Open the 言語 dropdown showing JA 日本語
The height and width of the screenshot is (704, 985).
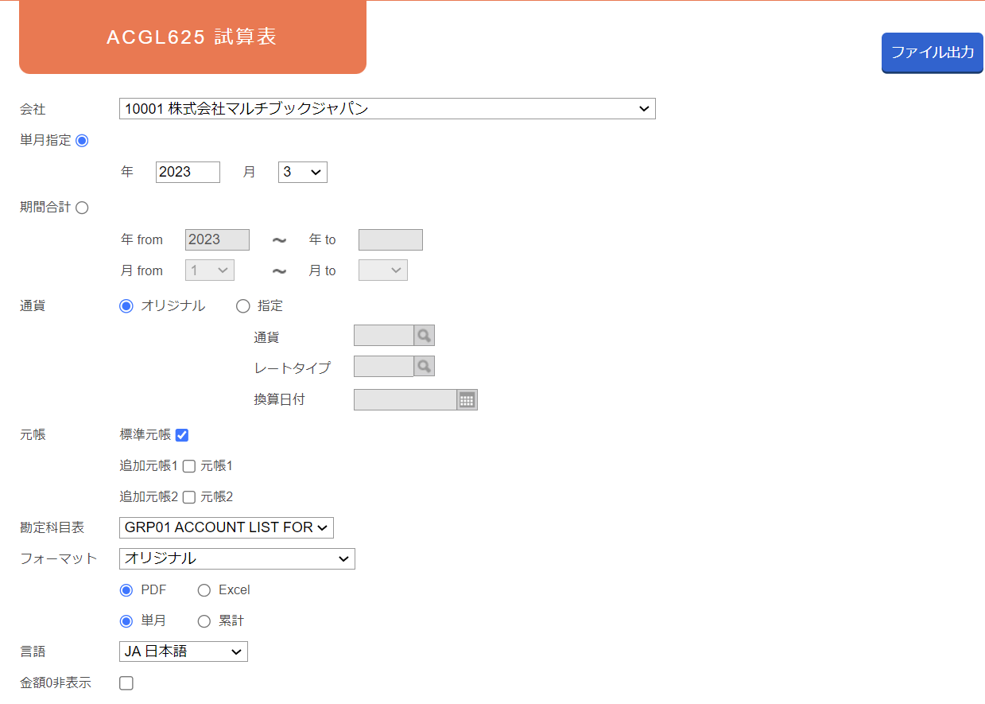coord(184,651)
